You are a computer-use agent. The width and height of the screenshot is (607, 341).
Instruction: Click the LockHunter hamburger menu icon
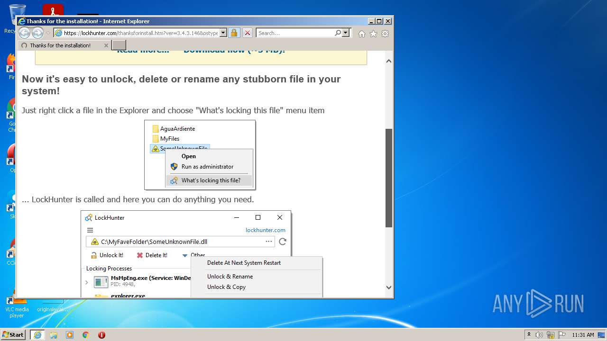click(90, 230)
